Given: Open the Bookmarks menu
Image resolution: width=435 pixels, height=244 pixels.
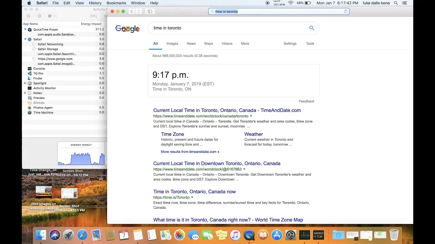Looking at the screenshot, I should pos(116,3).
